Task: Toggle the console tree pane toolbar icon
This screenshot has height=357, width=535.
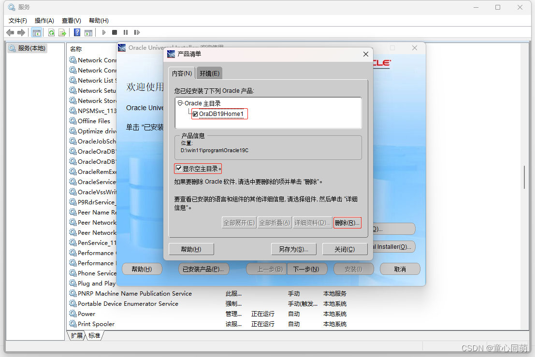Action: point(37,32)
